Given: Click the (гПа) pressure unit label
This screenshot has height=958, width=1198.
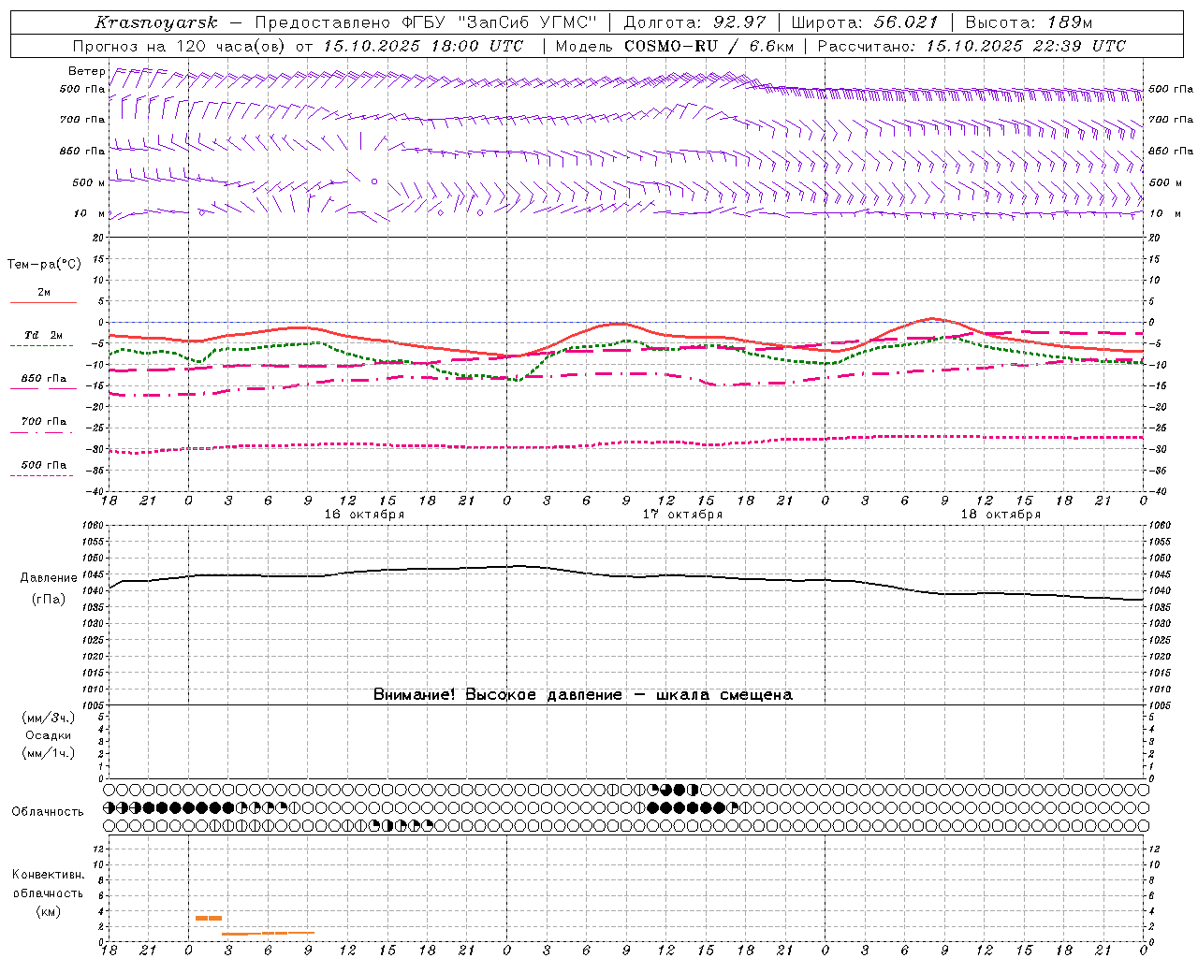Looking at the screenshot, I should click(49, 599).
